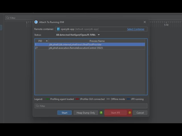Sort by the PID column header
The height and width of the screenshot is (136, 182).
point(42,41)
